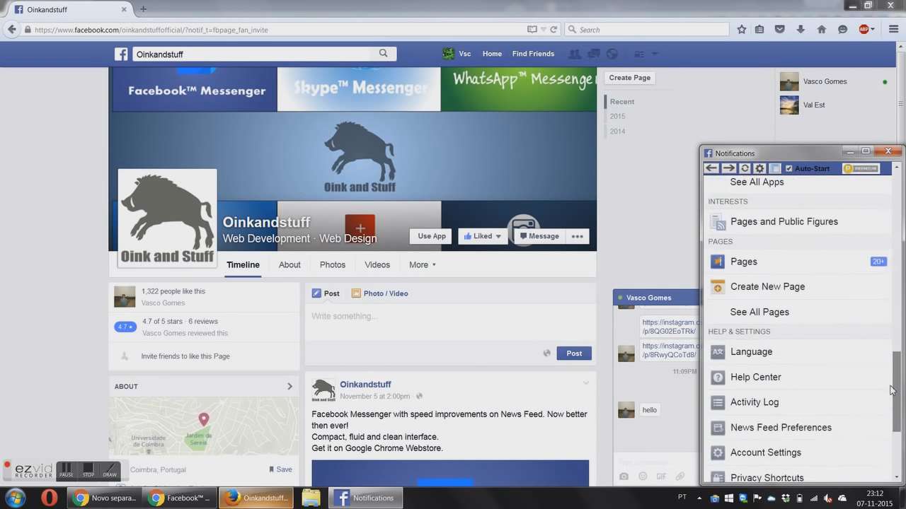Image resolution: width=906 pixels, height=509 pixels.
Task: Expand the More tab dropdown
Action: [x=423, y=264]
